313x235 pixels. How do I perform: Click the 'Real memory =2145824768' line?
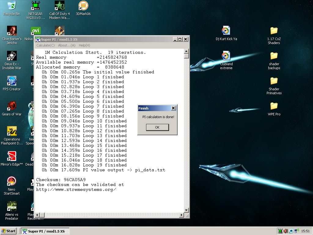[81, 58]
